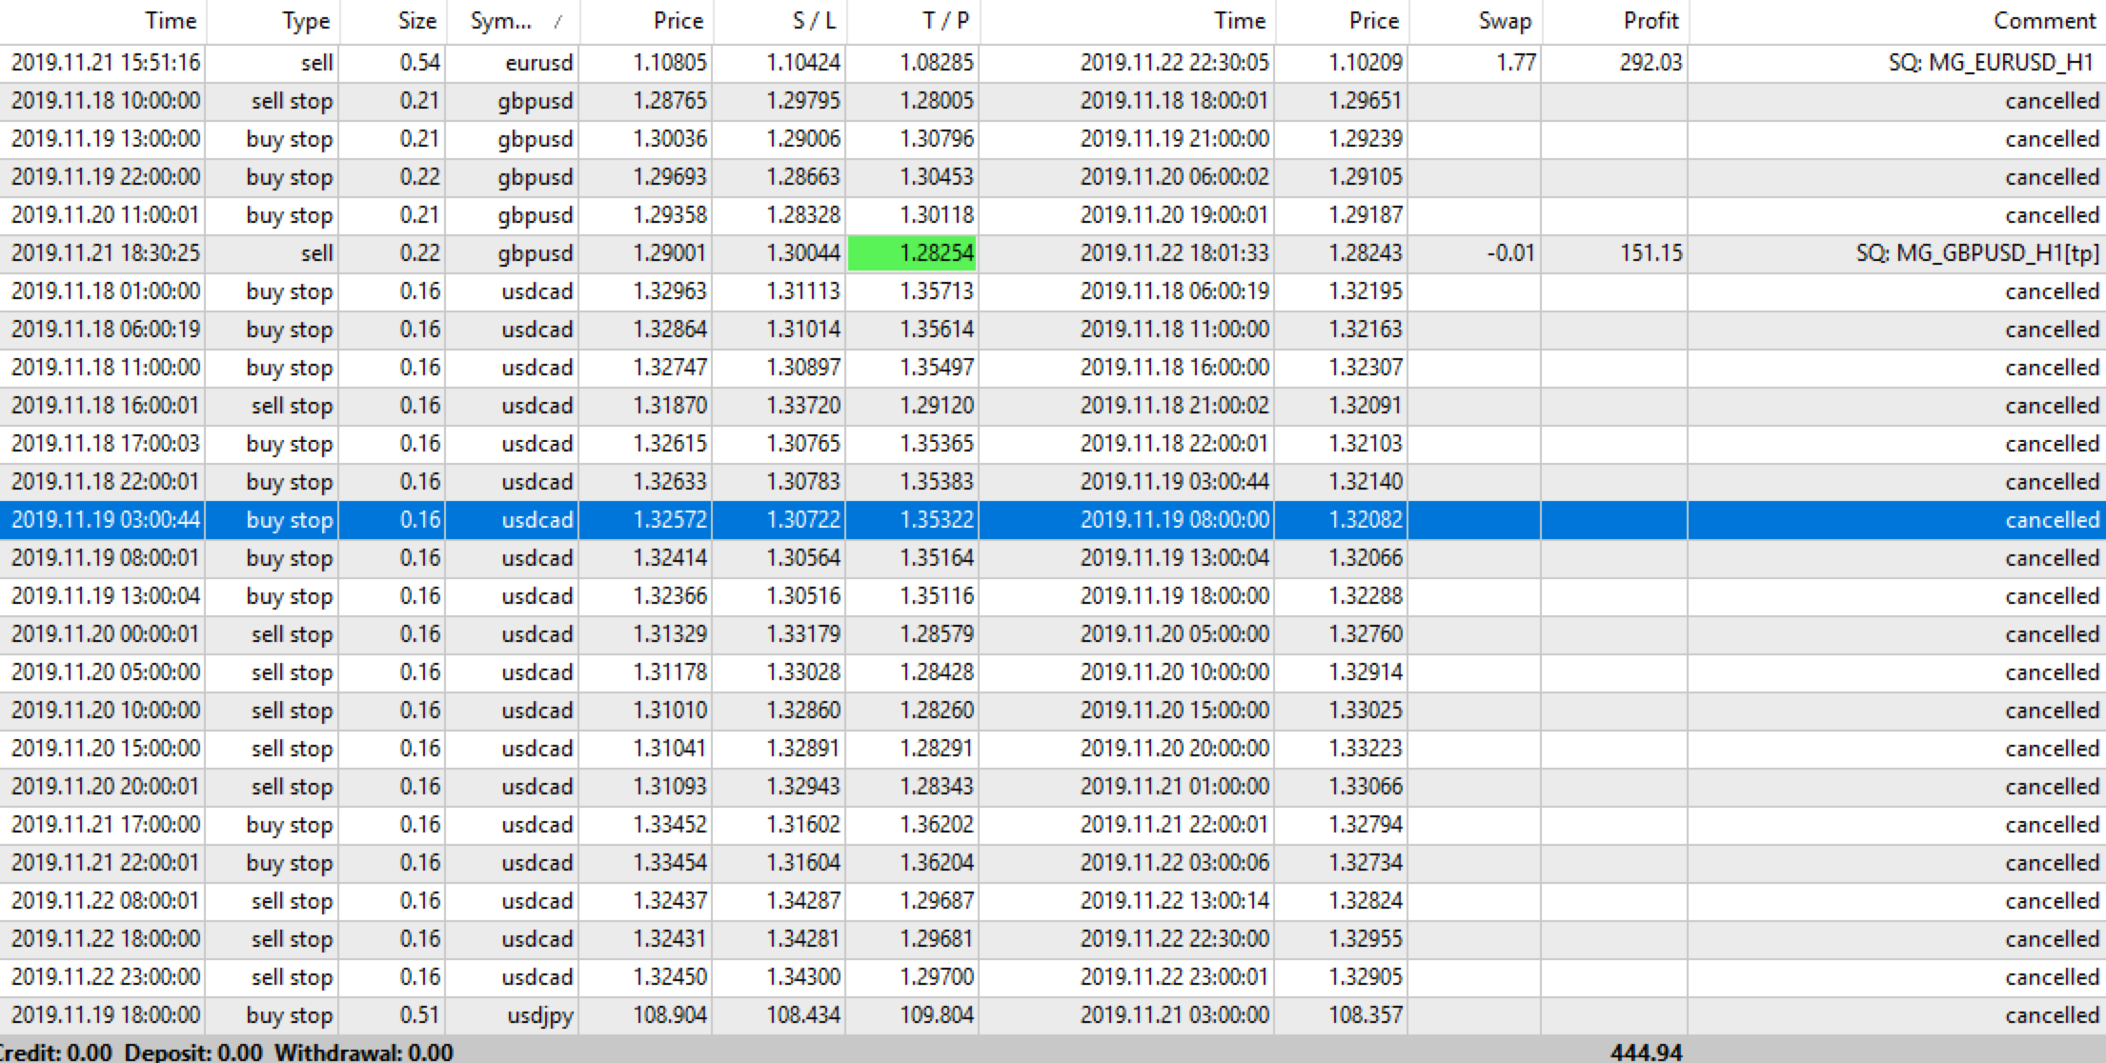Click the Comment column header
2106x1063 pixels.
pyautogui.click(x=2043, y=21)
